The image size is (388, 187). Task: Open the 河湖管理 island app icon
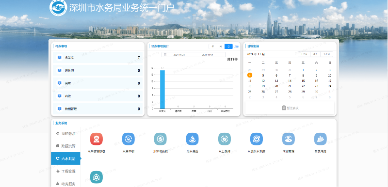(x=289, y=139)
